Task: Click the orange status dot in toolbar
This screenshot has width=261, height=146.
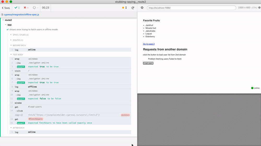Action: 123,8
